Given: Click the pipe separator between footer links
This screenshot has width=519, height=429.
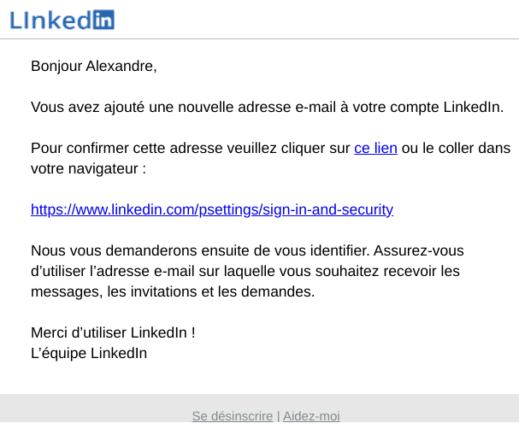Looking at the screenshot, I should pyautogui.click(x=278, y=416).
